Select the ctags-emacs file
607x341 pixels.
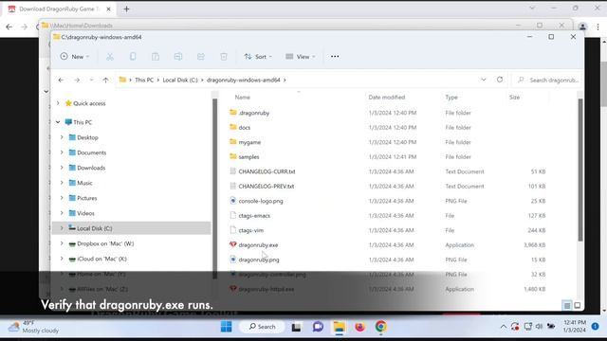coord(254,216)
